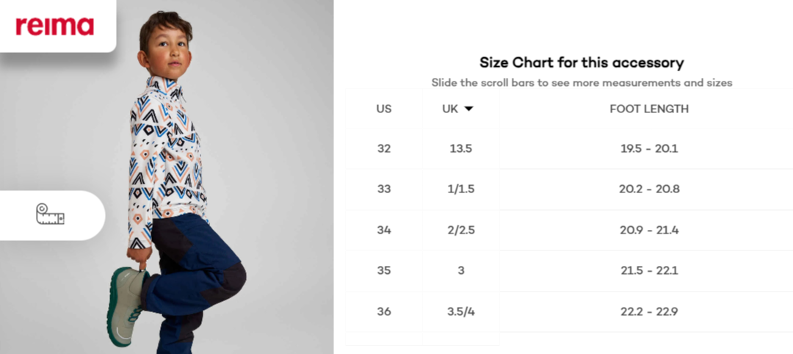Expand the UK size dropdown arrow
Viewport: 793px width, 354px height.
tap(468, 109)
